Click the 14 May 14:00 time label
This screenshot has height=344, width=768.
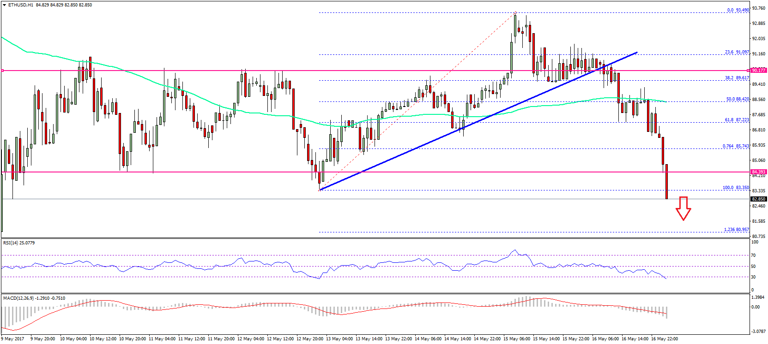[458, 339]
